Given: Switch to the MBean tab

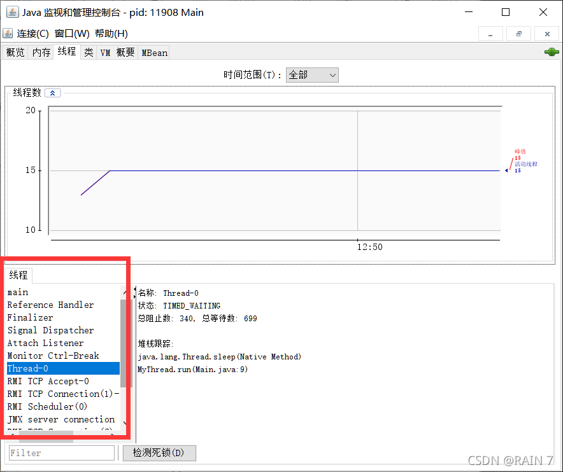Looking at the screenshot, I should [x=154, y=52].
